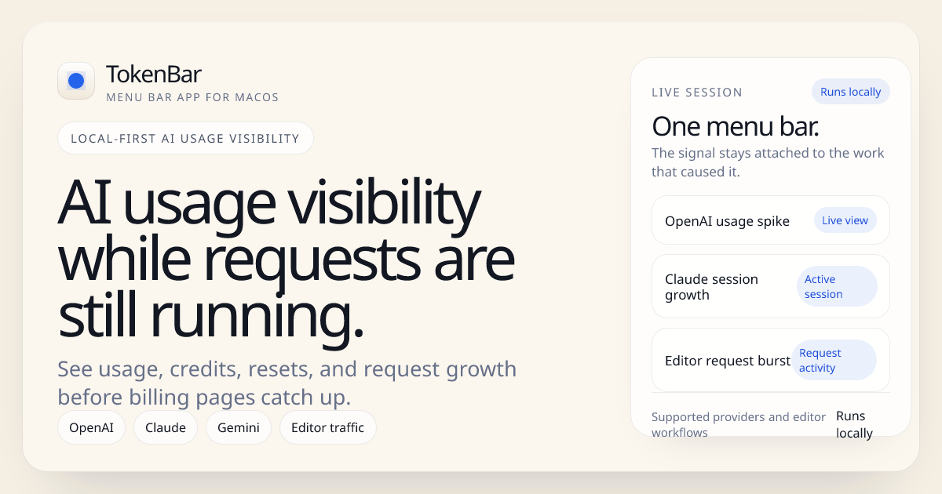This screenshot has width=942, height=494.
Task: Click the TokenBar title text
Action: 154,74
